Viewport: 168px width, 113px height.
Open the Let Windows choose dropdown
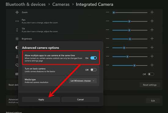pyautogui.click(x=83, y=81)
